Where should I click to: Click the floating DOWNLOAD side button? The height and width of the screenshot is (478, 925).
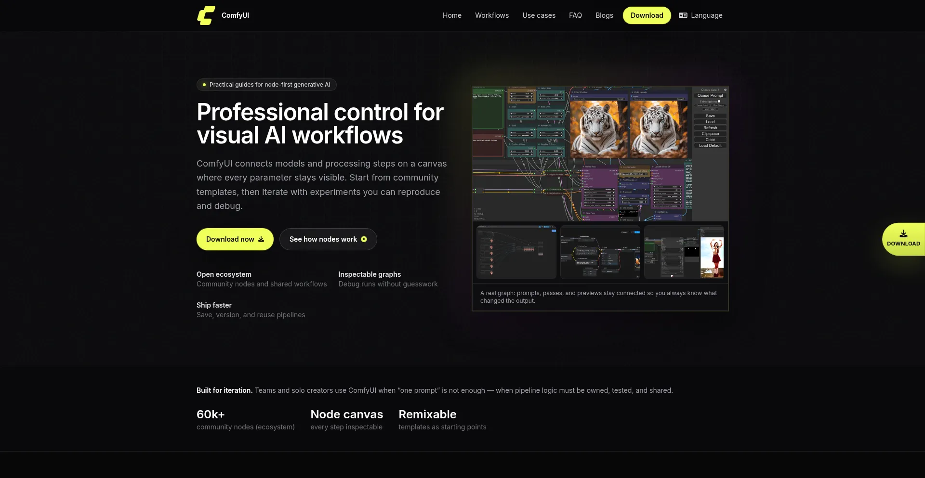tap(903, 239)
